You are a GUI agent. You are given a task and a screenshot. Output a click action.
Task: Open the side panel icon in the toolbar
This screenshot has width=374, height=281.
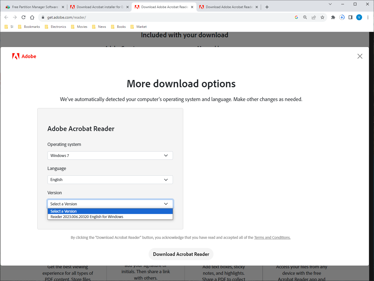[x=350, y=17]
